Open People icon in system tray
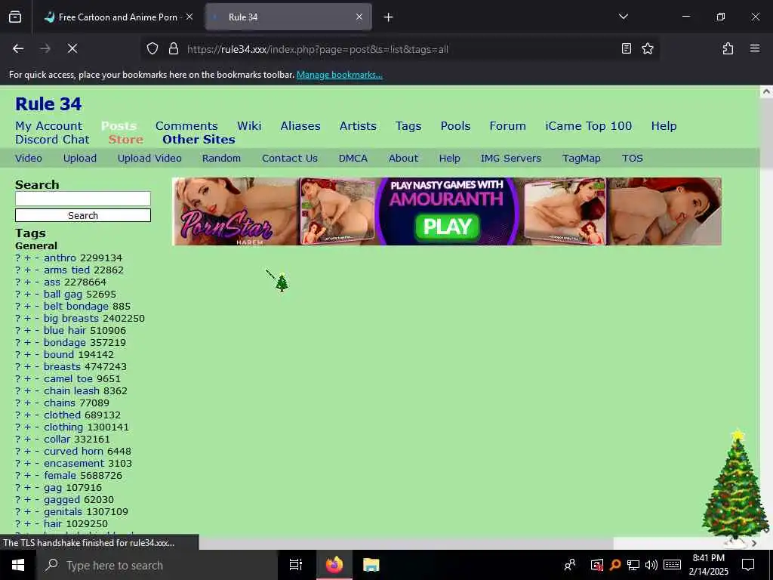The width and height of the screenshot is (773, 580). pos(570,565)
